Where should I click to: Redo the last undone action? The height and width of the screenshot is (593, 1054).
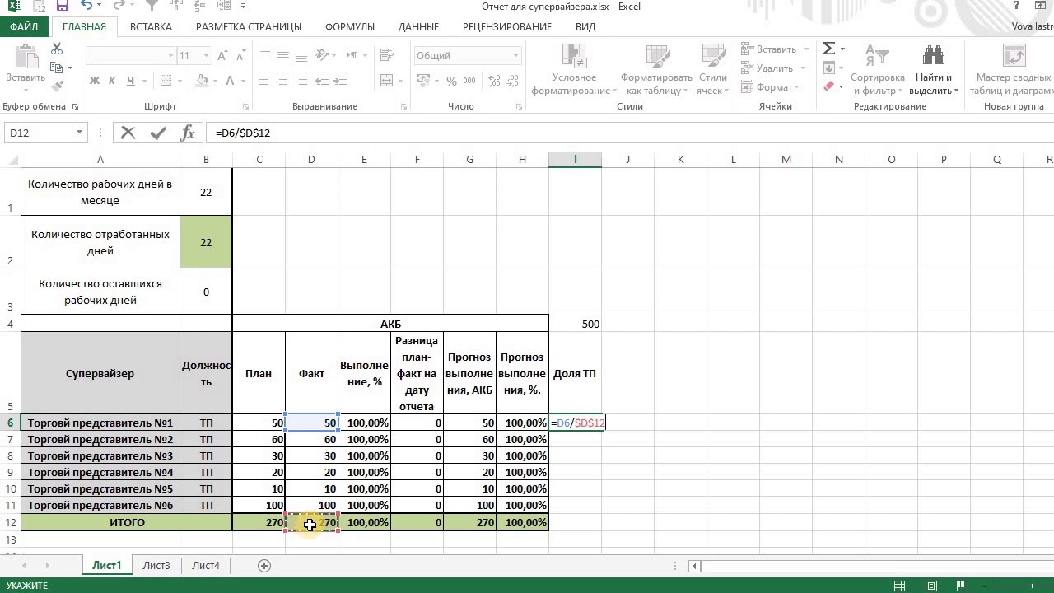pos(120,7)
